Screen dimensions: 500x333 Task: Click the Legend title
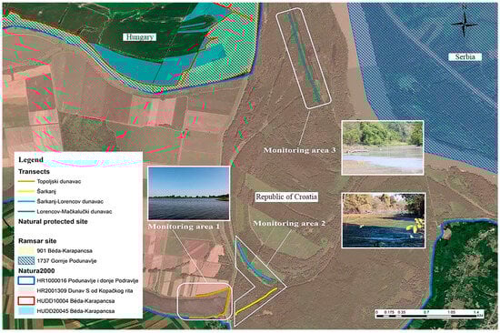coord(31,159)
